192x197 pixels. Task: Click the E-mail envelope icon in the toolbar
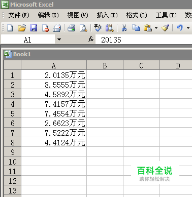57,28
